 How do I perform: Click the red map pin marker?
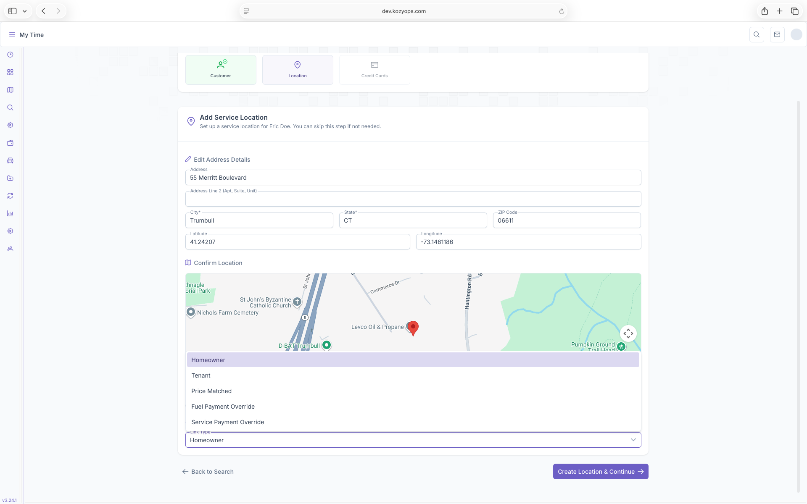point(413,328)
